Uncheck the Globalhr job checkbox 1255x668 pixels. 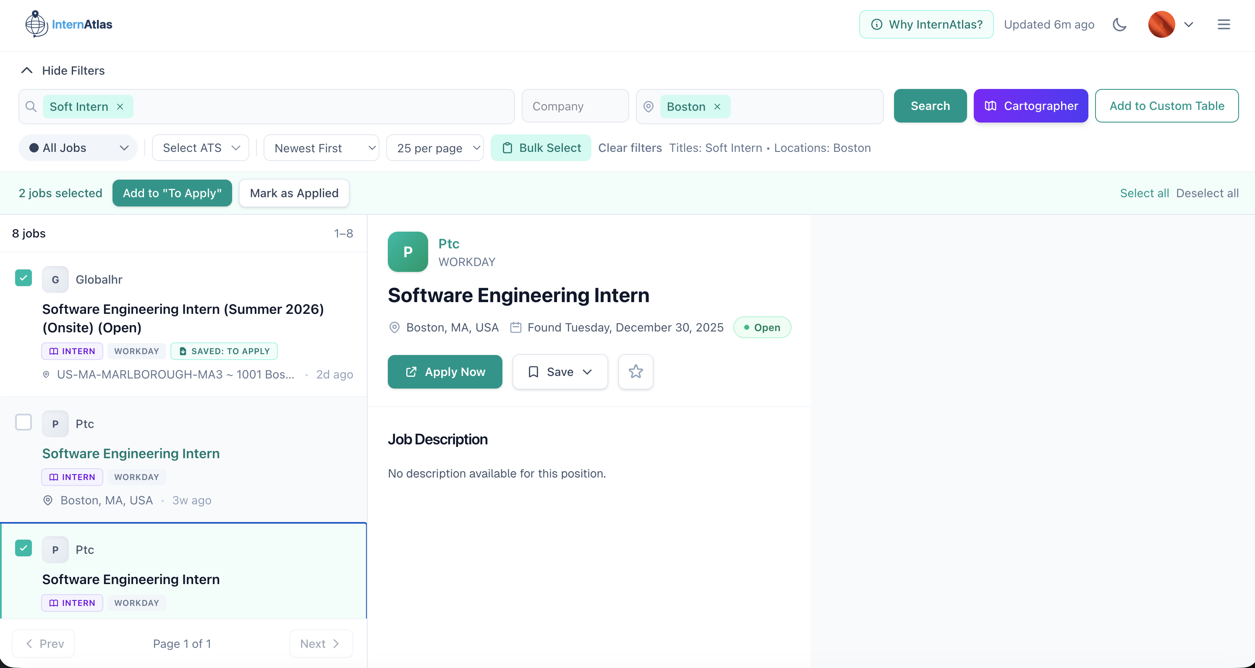(x=24, y=278)
